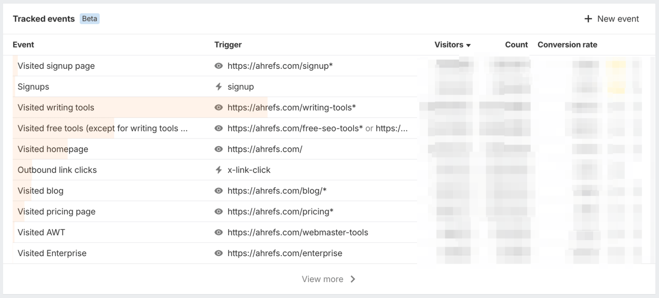This screenshot has width=659, height=298.
Task: Click the Conversion rate column header
Action: pyautogui.click(x=567, y=45)
